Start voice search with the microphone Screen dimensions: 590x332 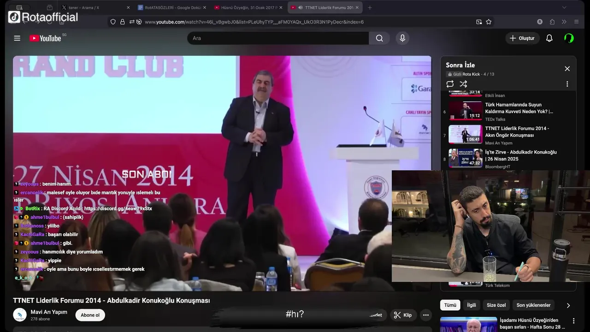(x=402, y=38)
